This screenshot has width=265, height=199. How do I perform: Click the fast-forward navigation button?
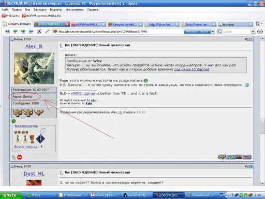pos(31,32)
